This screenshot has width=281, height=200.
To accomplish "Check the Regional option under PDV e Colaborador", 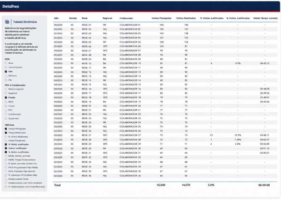I will coord(6,93).
